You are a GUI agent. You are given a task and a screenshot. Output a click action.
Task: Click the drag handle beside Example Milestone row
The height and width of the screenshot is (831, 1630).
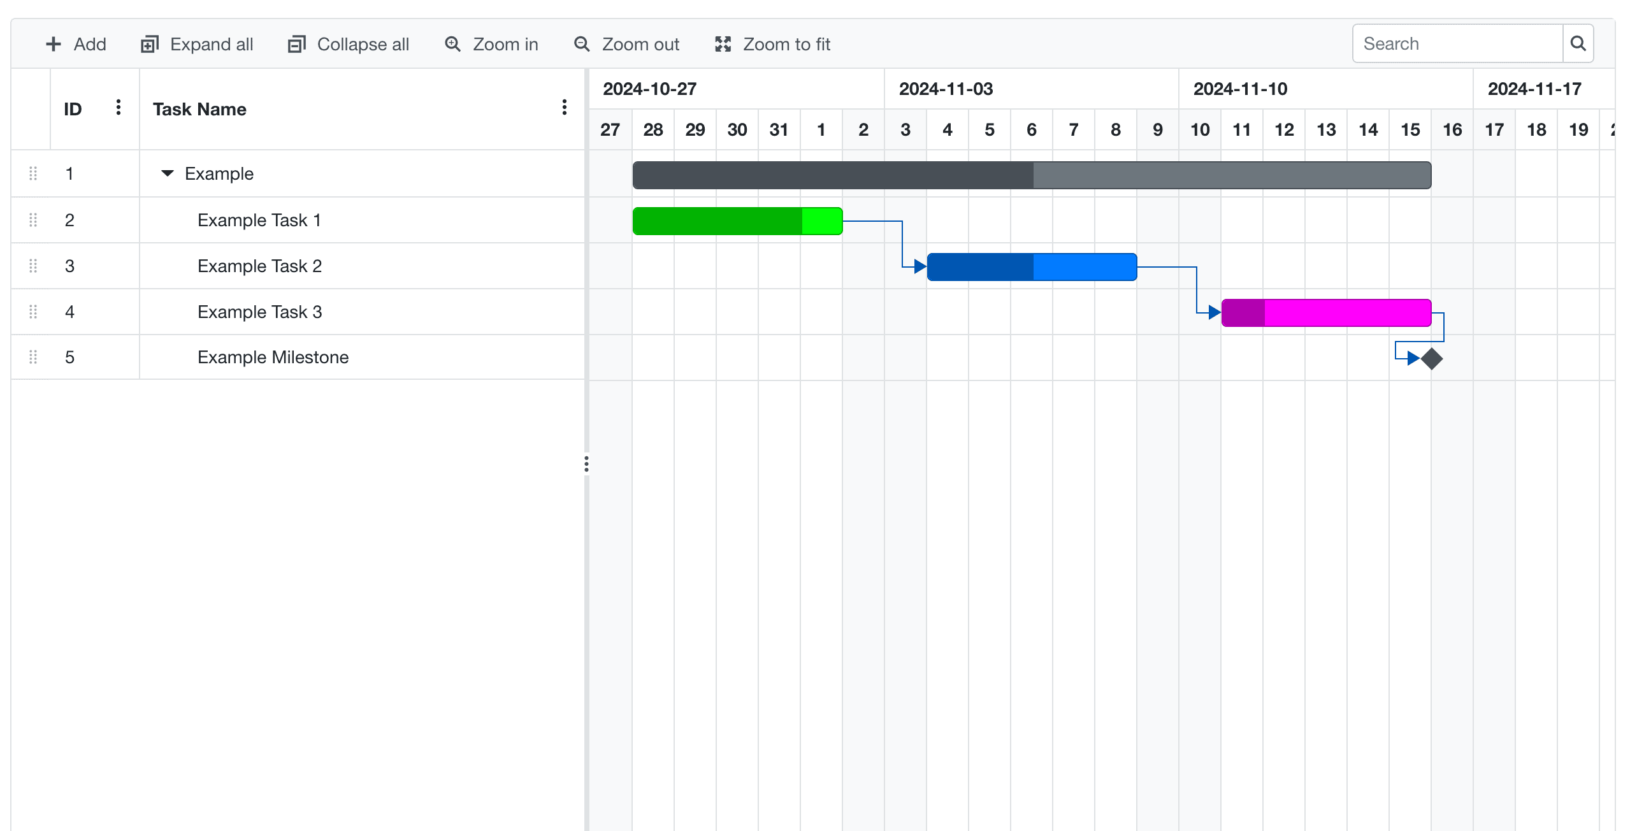tap(33, 358)
